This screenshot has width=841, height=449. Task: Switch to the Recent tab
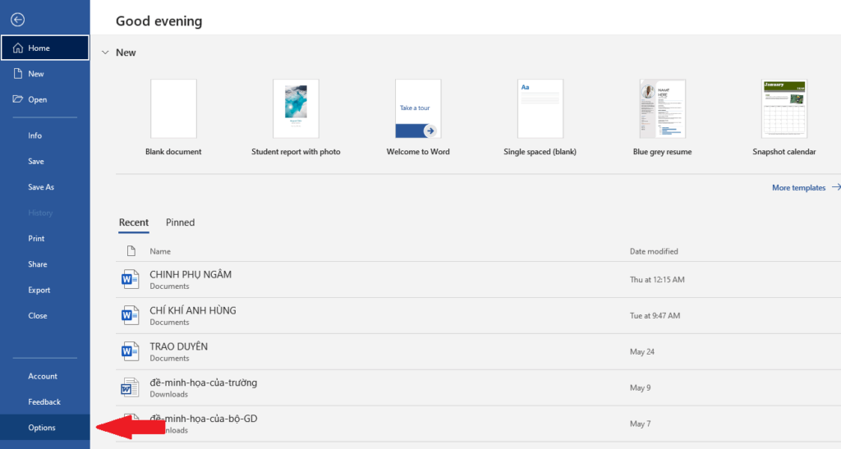(134, 222)
